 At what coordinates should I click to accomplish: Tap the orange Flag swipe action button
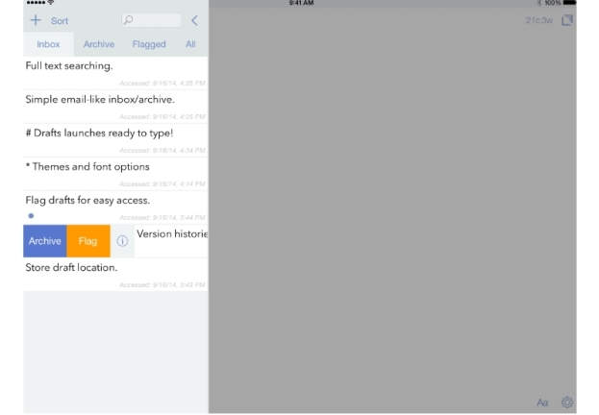(x=88, y=241)
